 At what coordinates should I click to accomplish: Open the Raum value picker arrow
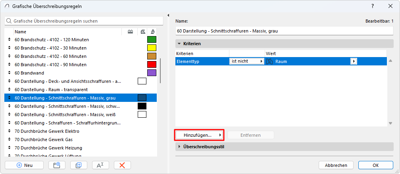coord(354,61)
